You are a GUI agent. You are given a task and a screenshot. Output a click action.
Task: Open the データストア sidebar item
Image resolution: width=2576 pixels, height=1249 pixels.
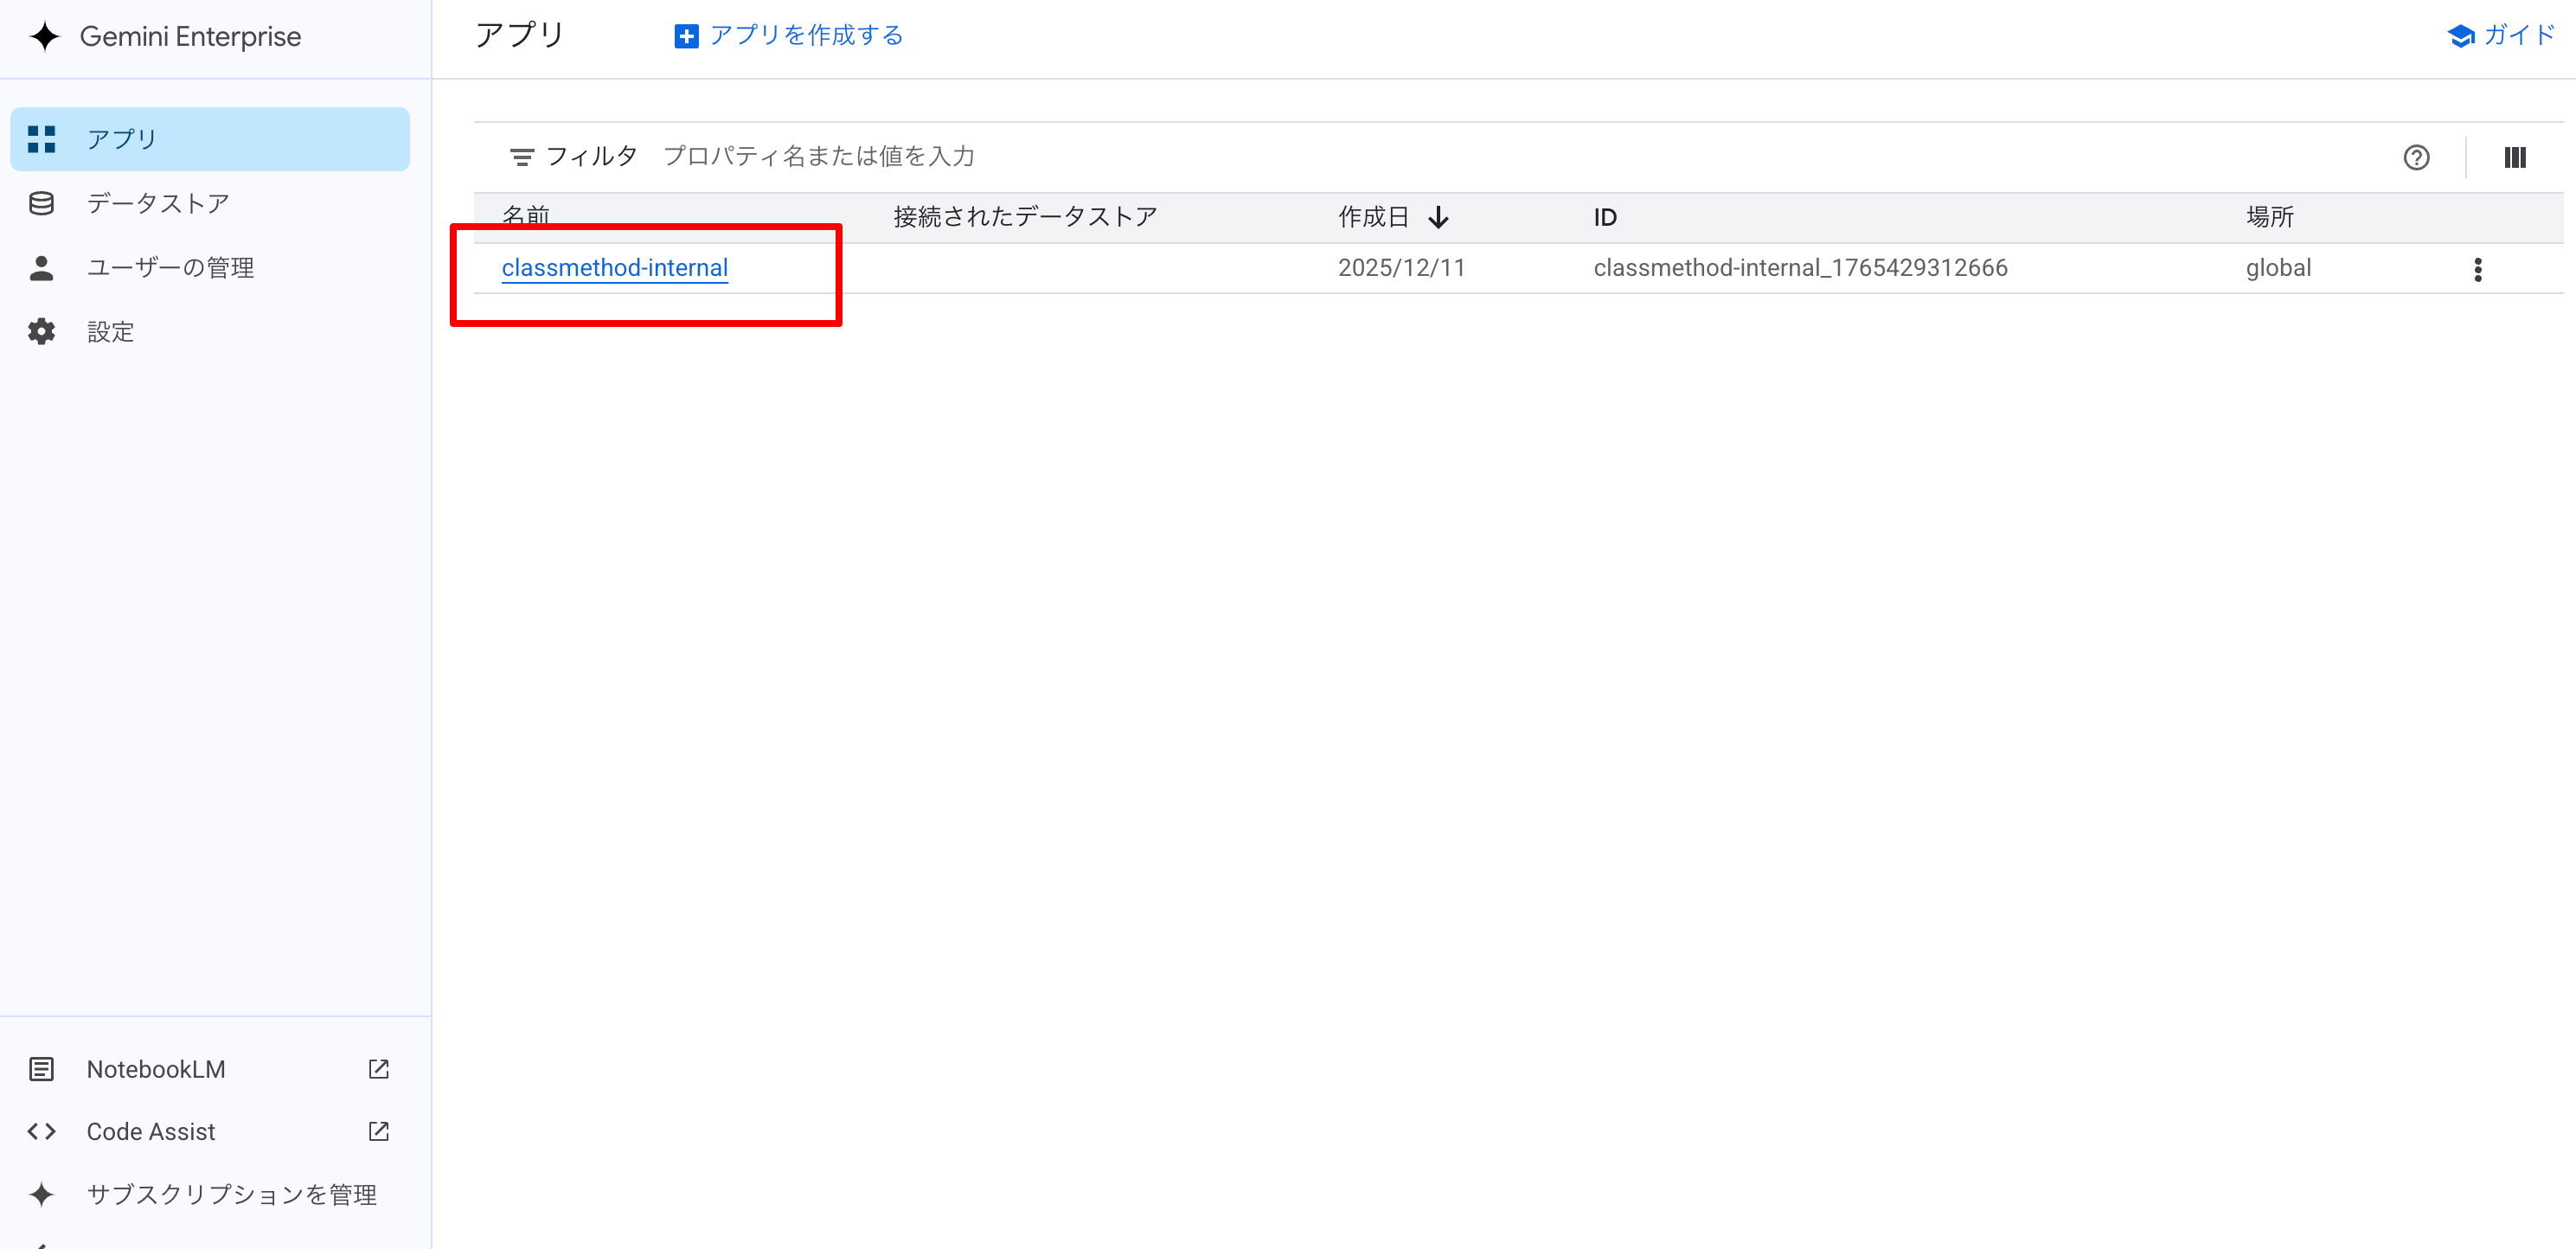point(158,204)
